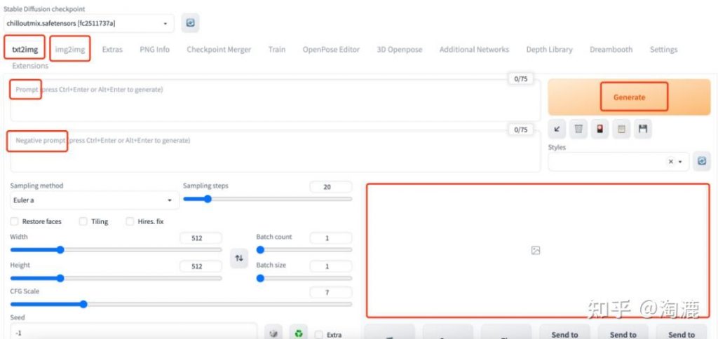The image size is (718, 339).
Task: Enable the Restore faces checkbox
Action: (x=15, y=221)
